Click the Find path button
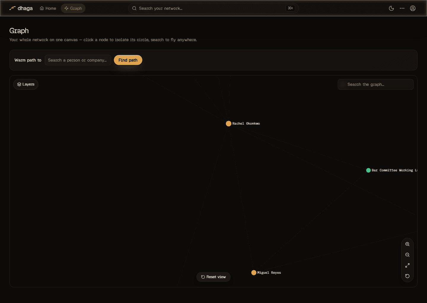427x303 pixels. (128, 60)
